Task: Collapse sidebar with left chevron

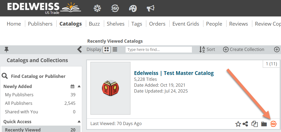Action: (x=79, y=49)
